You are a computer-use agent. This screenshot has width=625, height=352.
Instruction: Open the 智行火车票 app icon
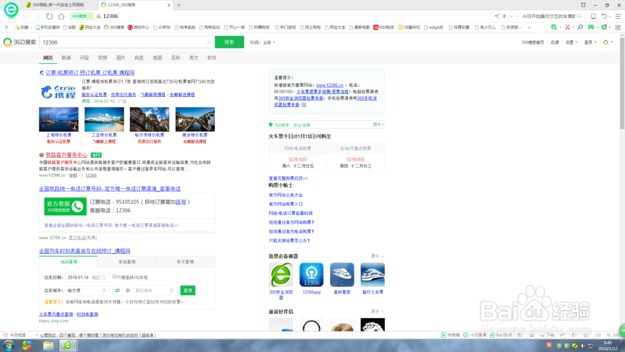tap(372, 274)
